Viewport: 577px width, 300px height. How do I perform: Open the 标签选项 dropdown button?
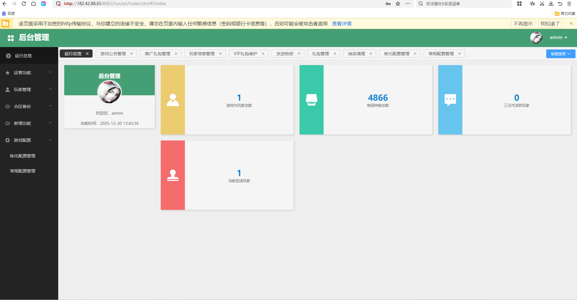tap(560, 54)
